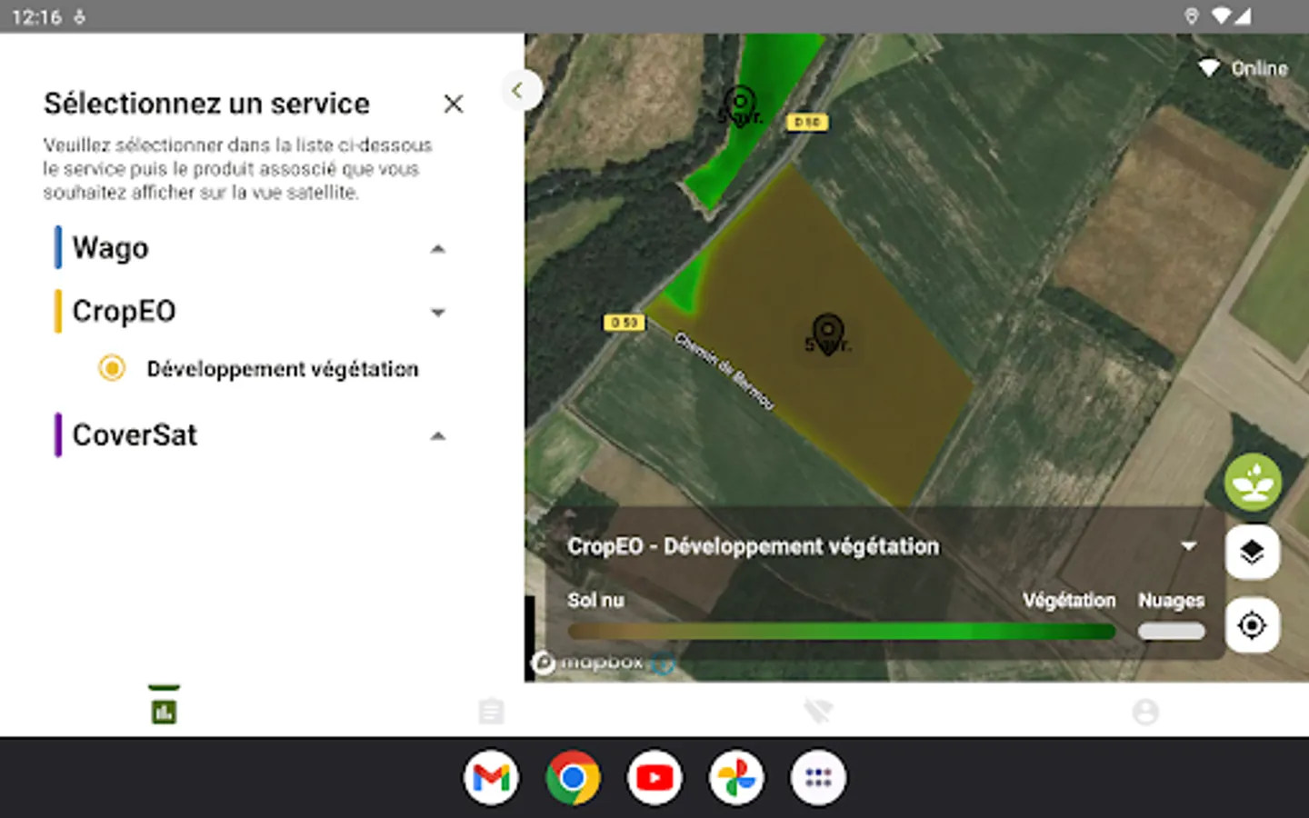Viewport: 1309px width, 818px height.
Task: Select the map marker in green field
Action: tap(740, 105)
